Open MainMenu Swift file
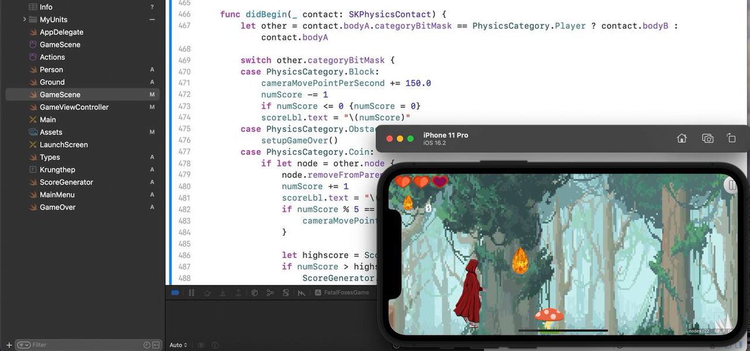The image size is (750, 351). click(57, 194)
